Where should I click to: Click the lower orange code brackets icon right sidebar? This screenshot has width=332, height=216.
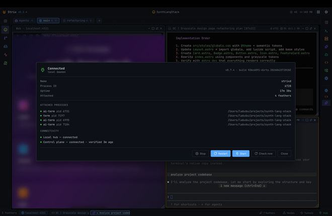[x=326, y=97]
